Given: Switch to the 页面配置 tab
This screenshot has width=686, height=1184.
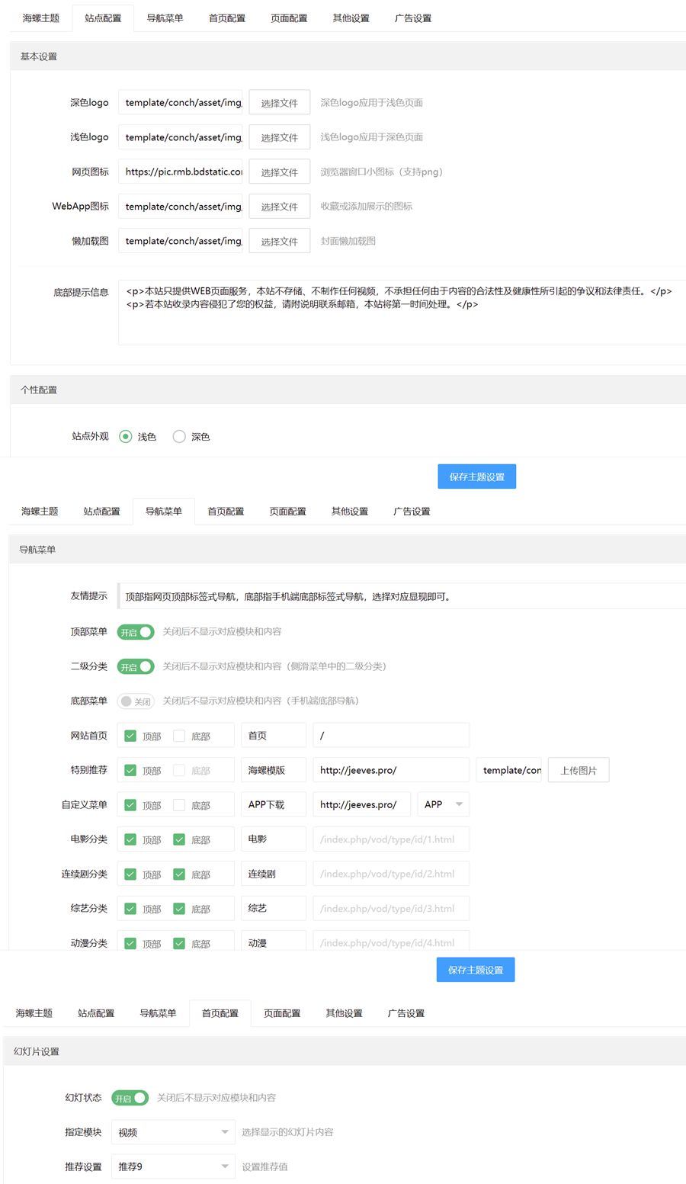Looking at the screenshot, I should 288,18.
